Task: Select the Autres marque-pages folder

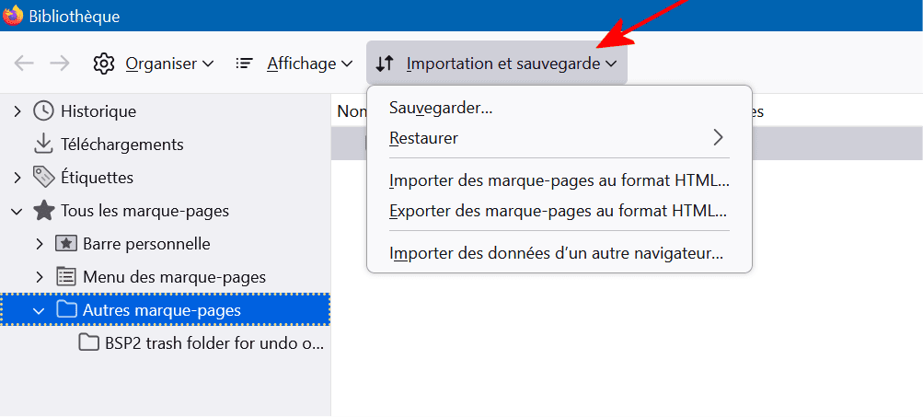Action: (x=166, y=310)
